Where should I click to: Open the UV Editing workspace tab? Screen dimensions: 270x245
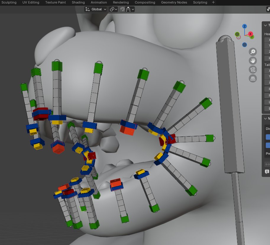(31, 2)
